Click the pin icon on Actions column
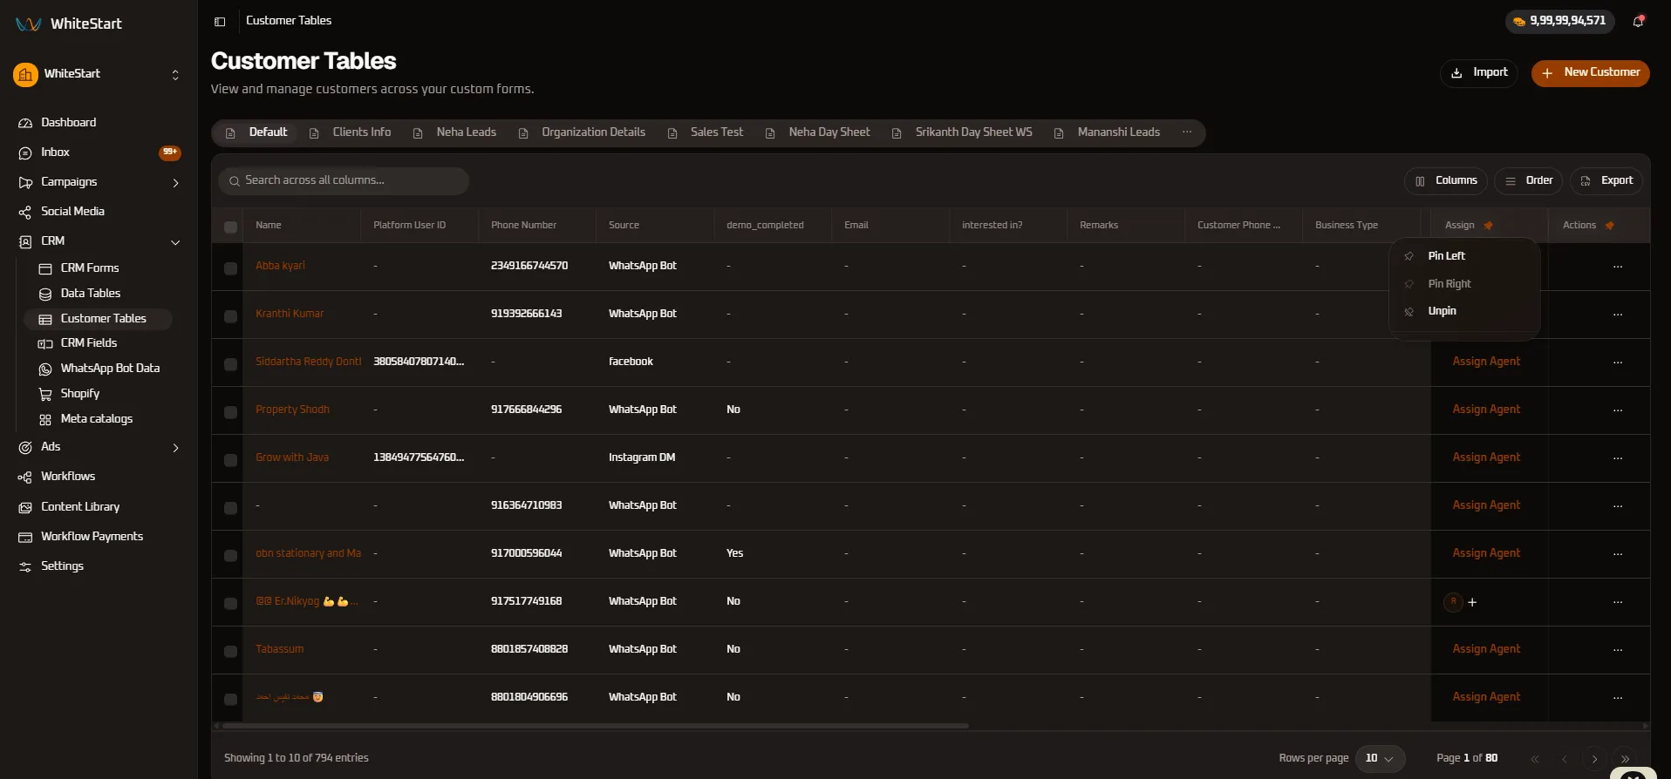The image size is (1671, 779). 1609,226
